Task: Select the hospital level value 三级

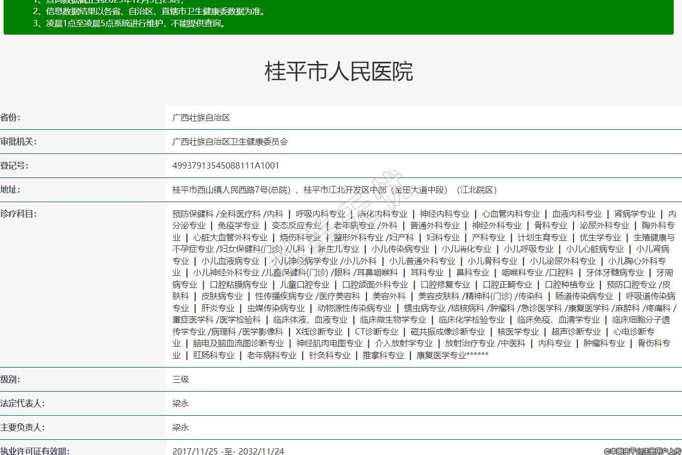Action: pyautogui.click(x=181, y=380)
